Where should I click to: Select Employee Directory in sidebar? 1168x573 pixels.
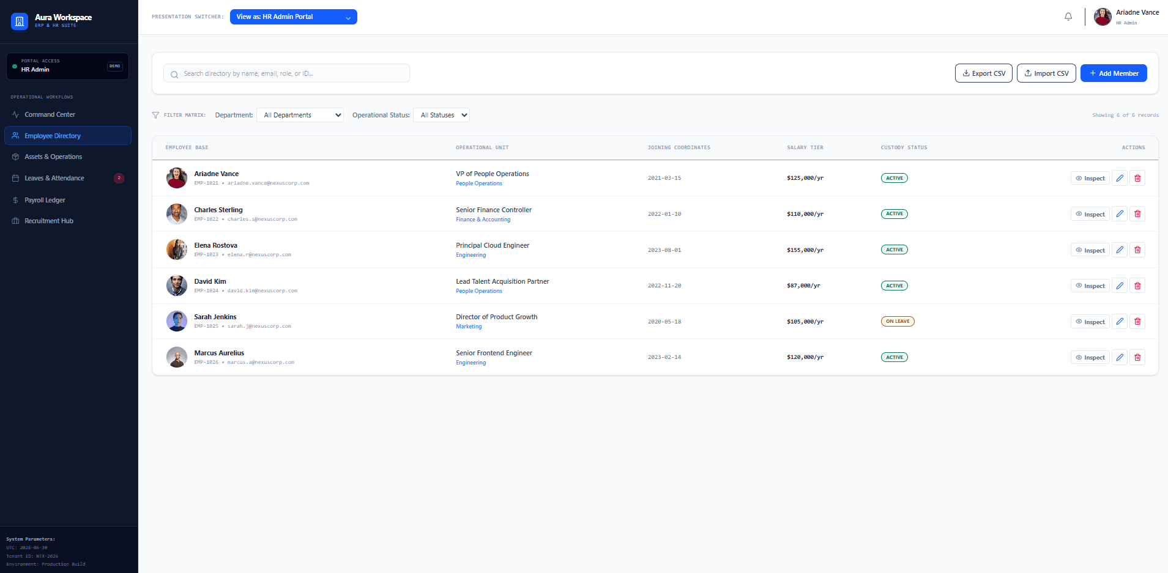[x=68, y=136]
